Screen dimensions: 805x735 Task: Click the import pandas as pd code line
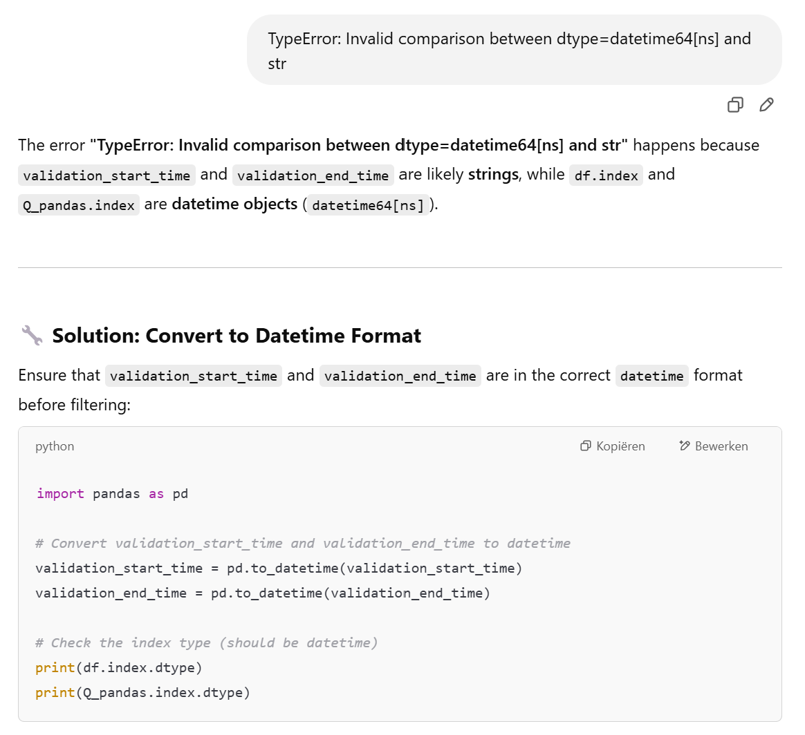coord(112,493)
